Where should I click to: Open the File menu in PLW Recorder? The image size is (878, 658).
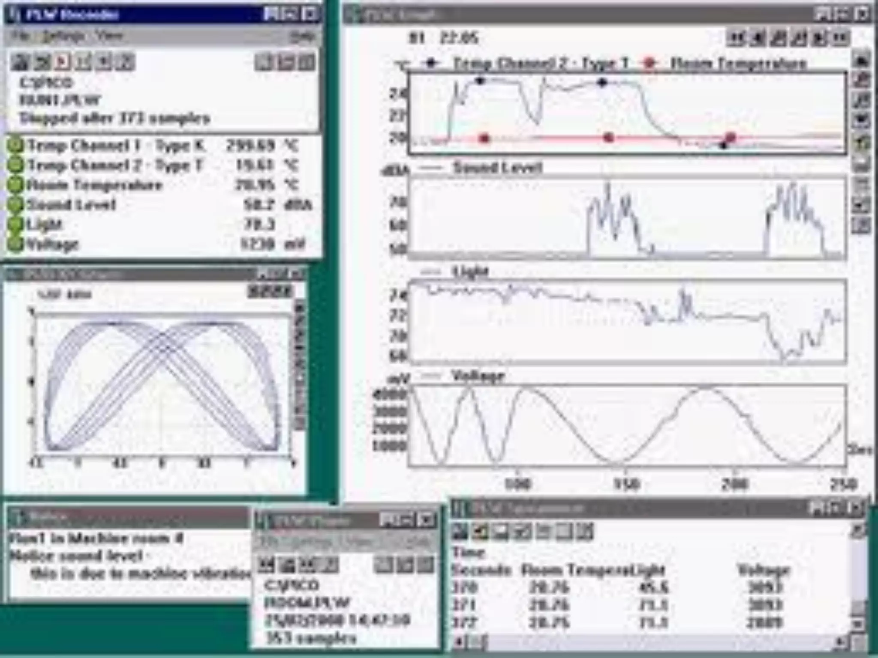[20, 36]
